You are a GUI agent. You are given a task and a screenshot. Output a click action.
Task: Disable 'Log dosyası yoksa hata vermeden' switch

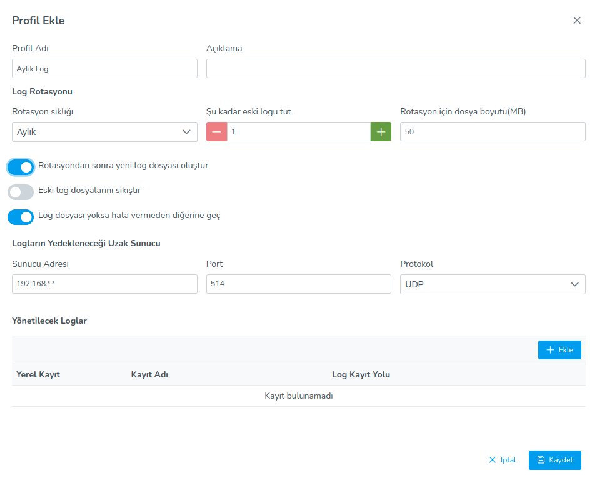point(21,217)
